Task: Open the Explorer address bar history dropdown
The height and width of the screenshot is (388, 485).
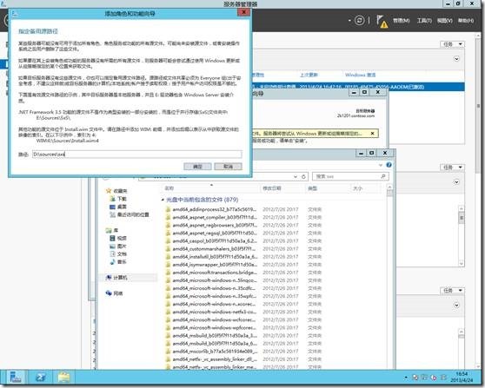Action: pyautogui.click(x=296, y=176)
